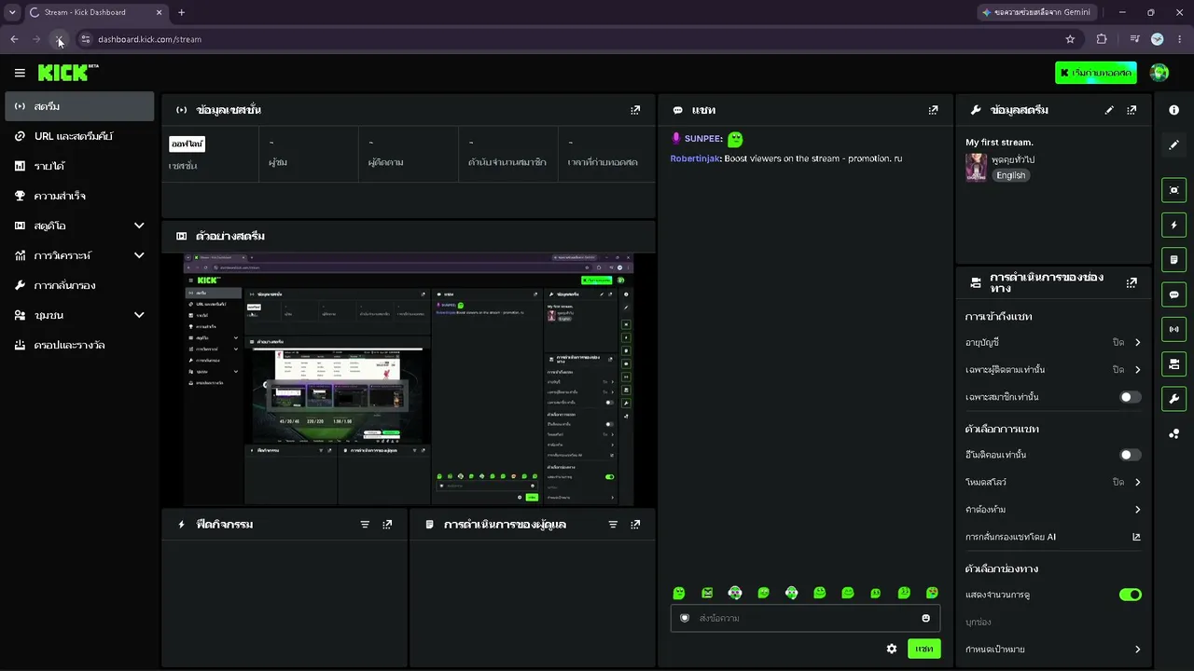Toggle the wrench panel icon in right rail
Screen dimensions: 1194x671
1173,399
